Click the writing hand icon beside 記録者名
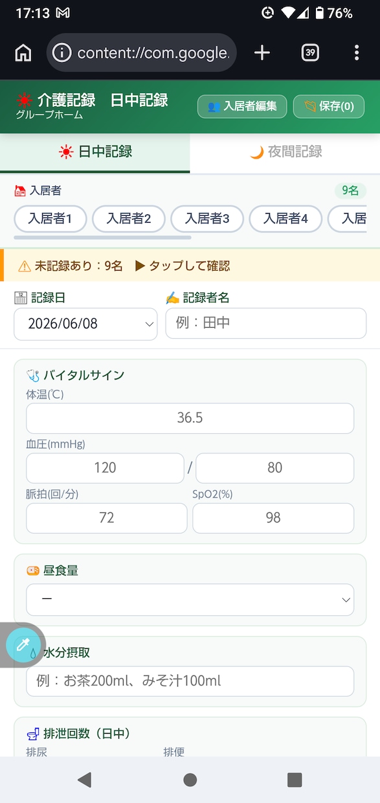 pyautogui.click(x=172, y=298)
